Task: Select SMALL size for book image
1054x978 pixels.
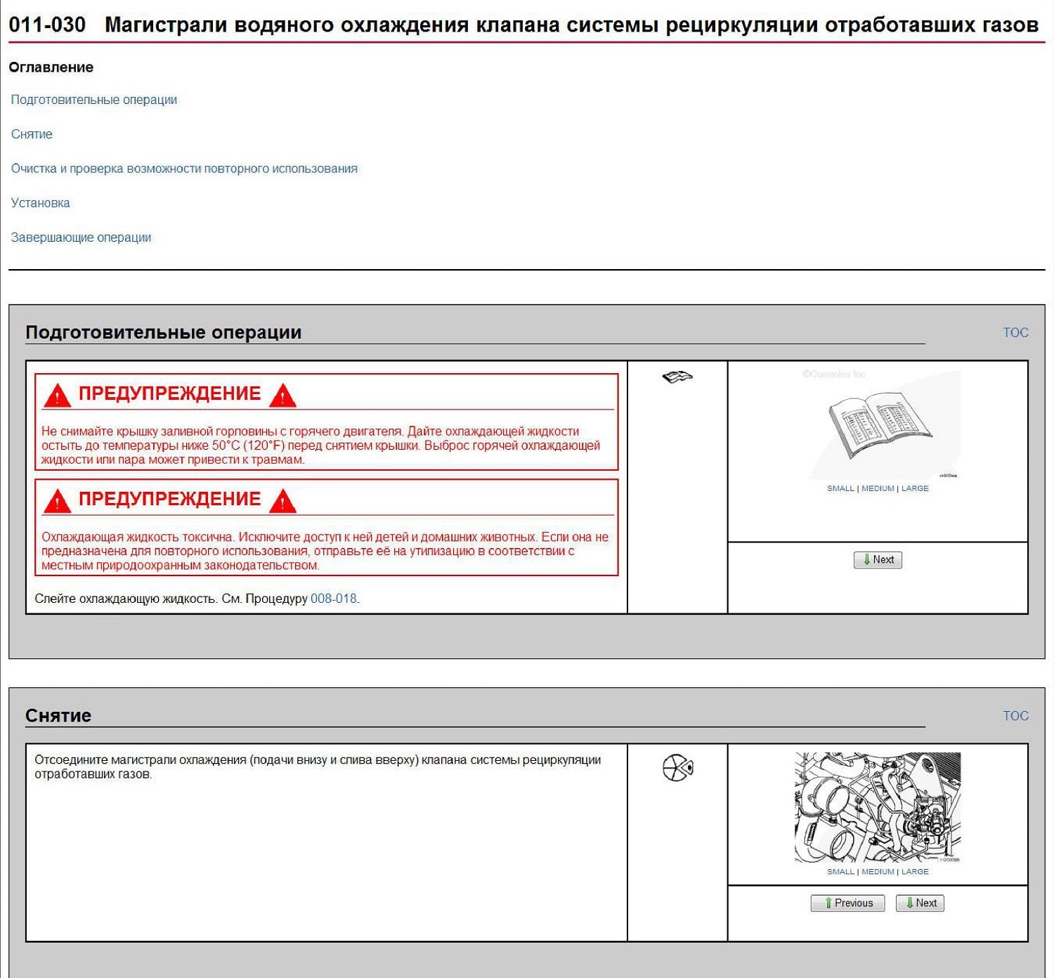Action: [840, 488]
